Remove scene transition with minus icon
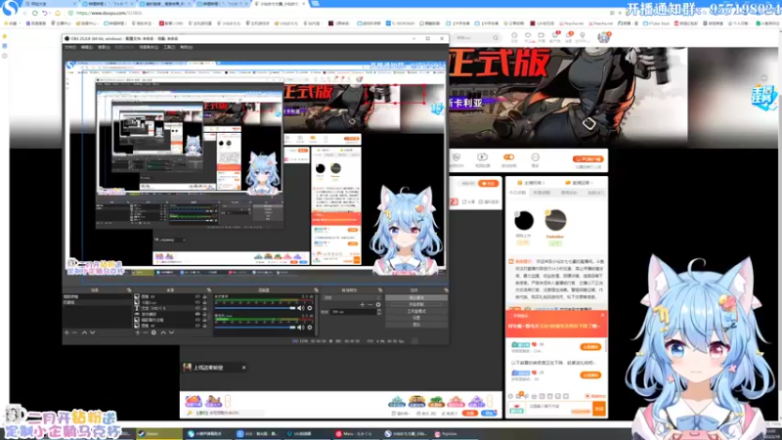 click(x=370, y=304)
